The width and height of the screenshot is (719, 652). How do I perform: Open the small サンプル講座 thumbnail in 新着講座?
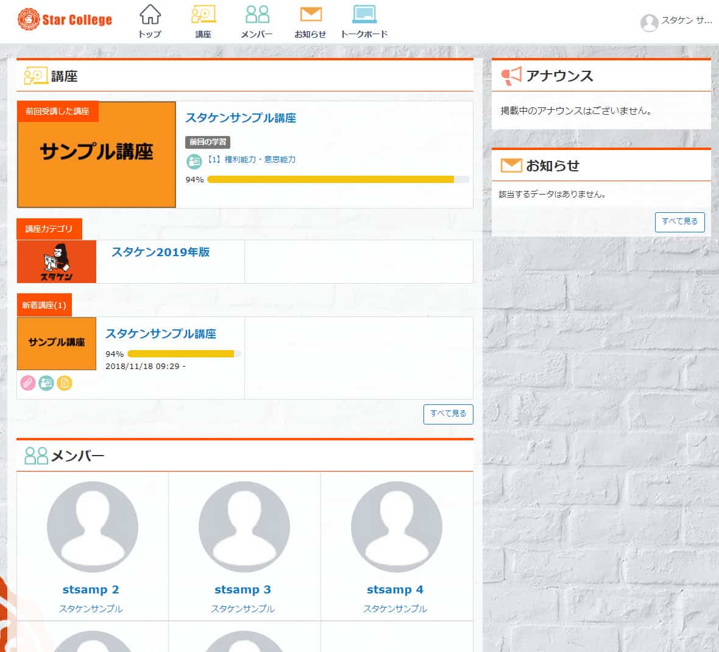57,343
